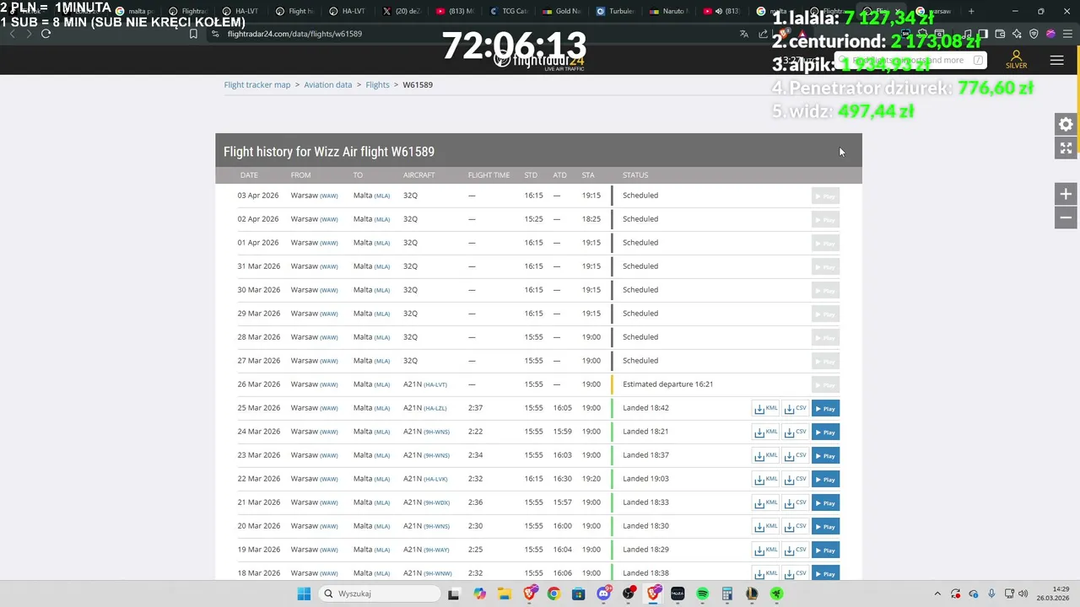Download CSV for the 24 Mar 2026 flight
Screen dimensions: 1080x607
796,432
